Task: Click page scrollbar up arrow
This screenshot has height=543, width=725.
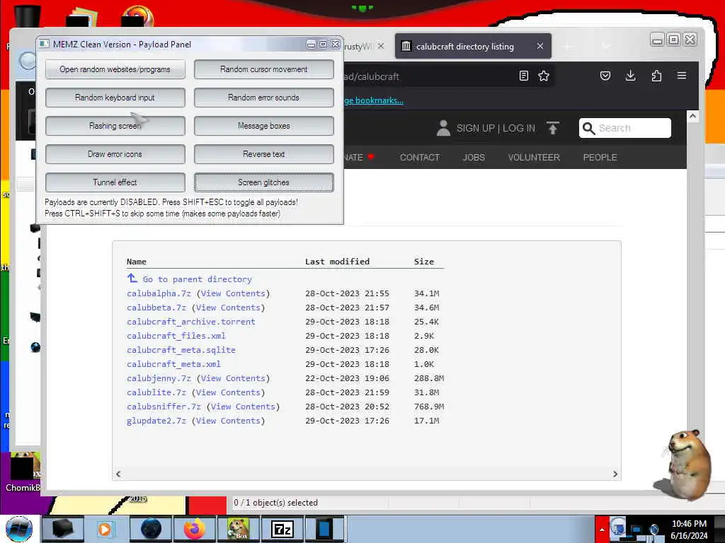Action: [692, 117]
